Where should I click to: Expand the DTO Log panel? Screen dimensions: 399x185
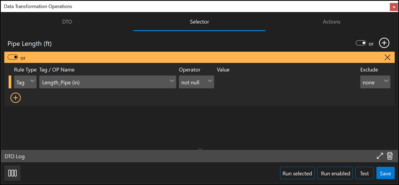click(x=380, y=156)
